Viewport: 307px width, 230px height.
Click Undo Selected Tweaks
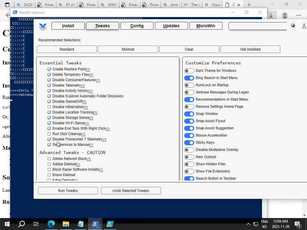pyautogui.click(x=131, y=191)
